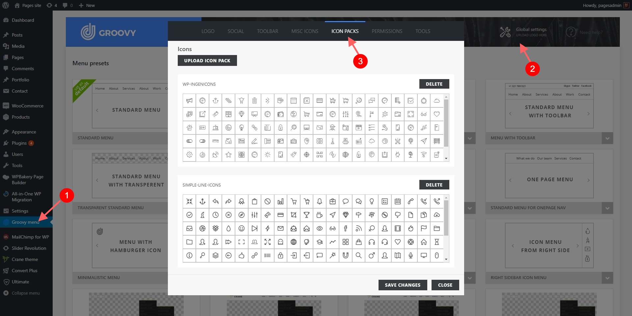Choose the magic wand icon in SIMPLE-LINE-ICONS
Viewport: 632px width, 316px height.
pyautogui.click(x=332, y=255)
